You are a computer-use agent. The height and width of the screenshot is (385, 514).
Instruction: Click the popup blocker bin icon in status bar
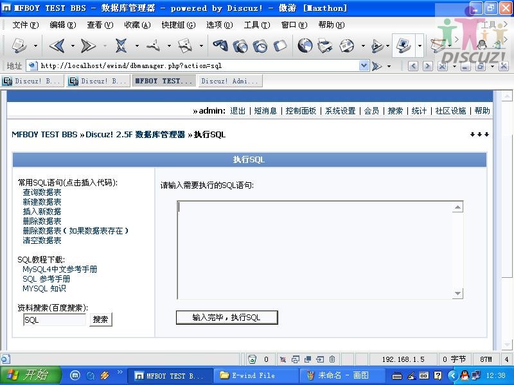coord(252,359)
